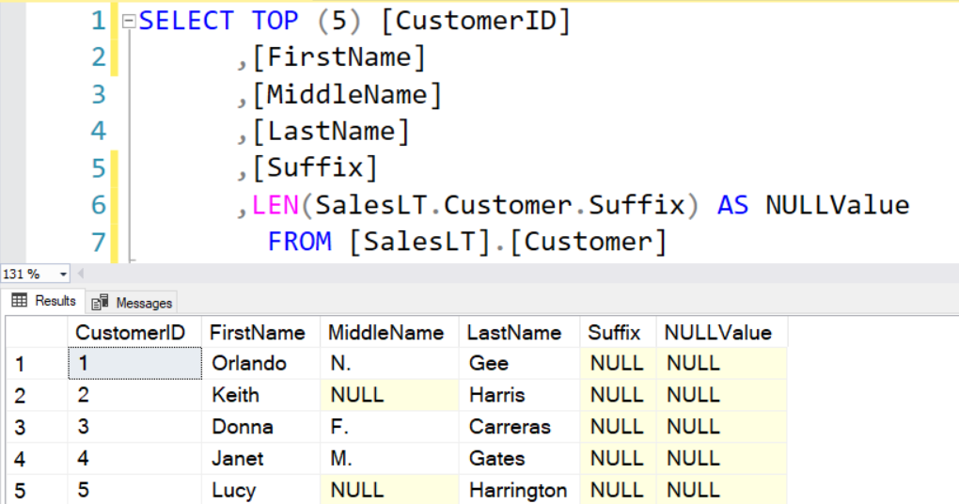Click the Harrington cell in LastName
Viewport: 959px width, 504px height.
coord(519,490)
